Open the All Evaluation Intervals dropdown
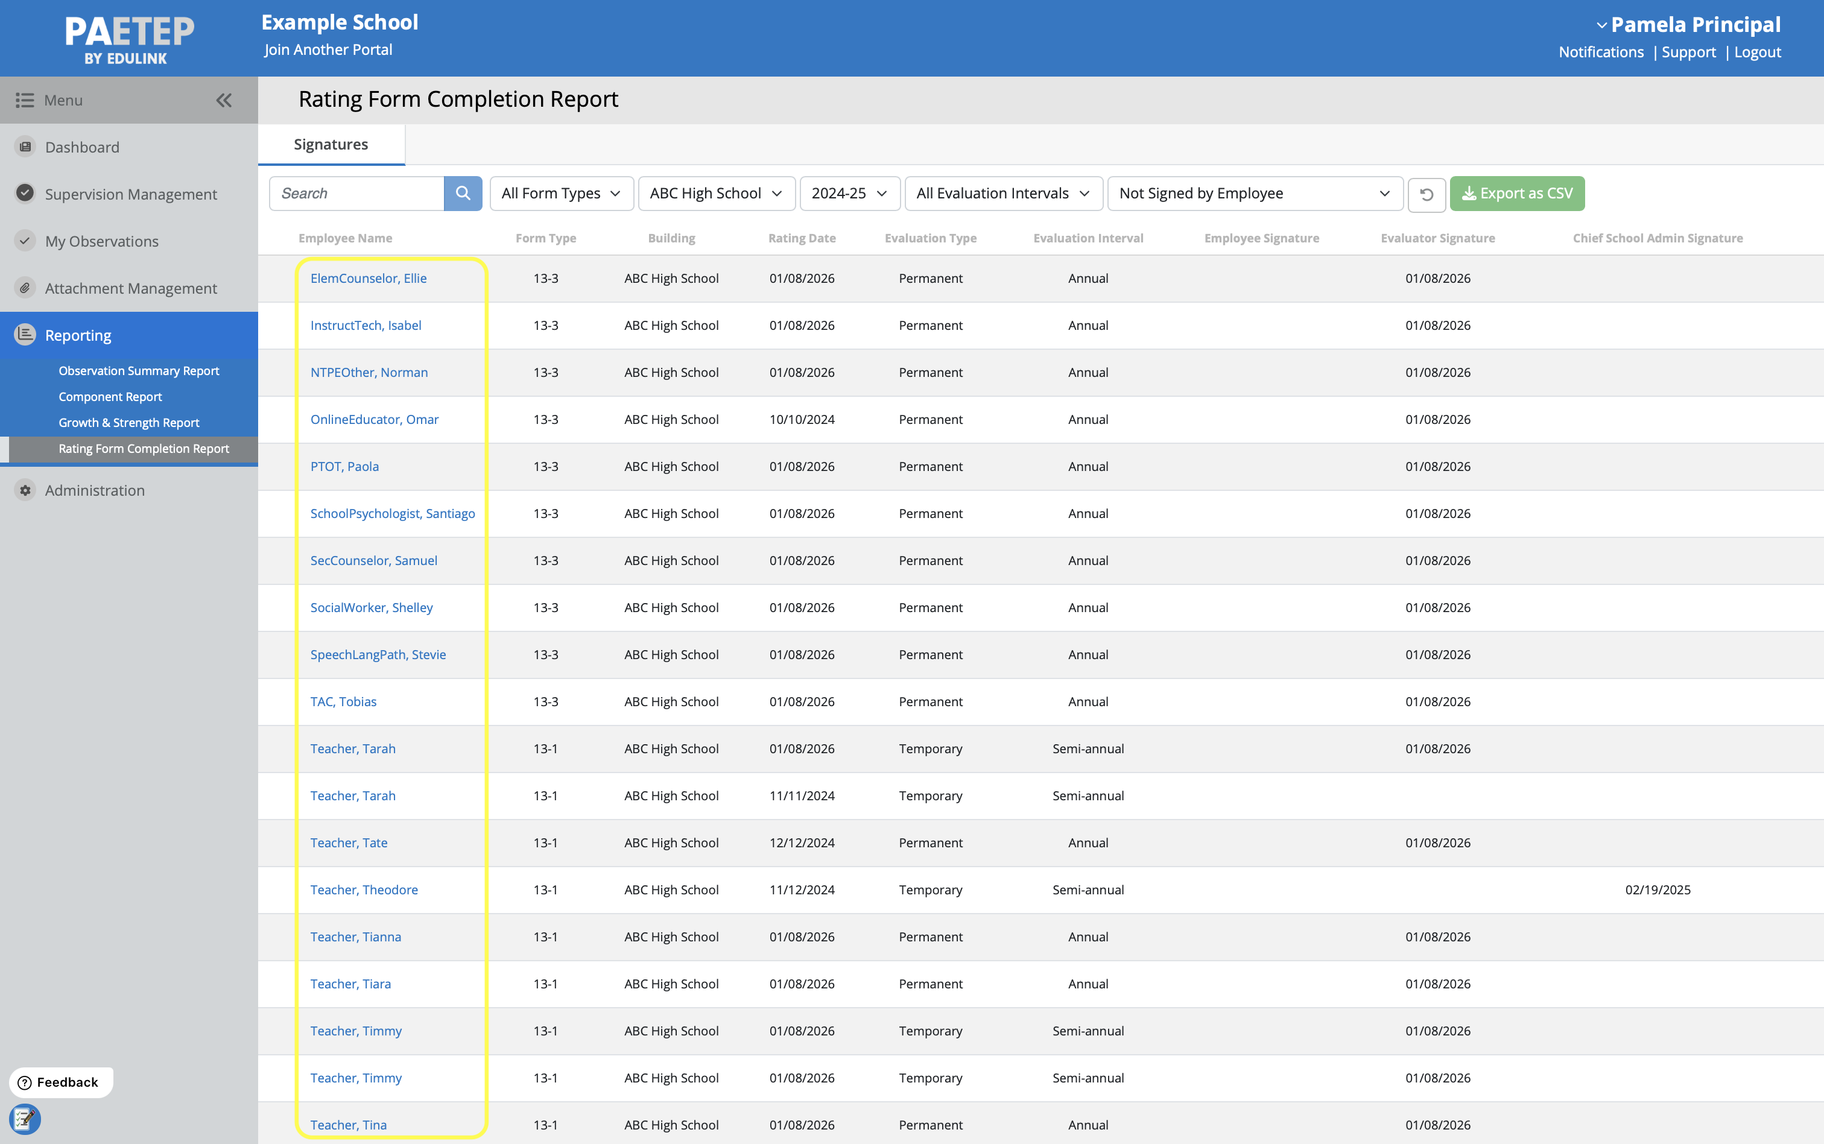Screen dimensions: 1824x1144 [1002, 194]
